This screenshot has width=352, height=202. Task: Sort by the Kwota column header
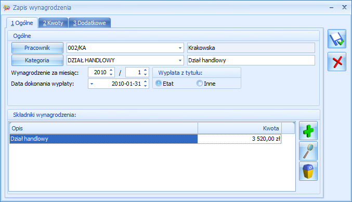[240, 128]
